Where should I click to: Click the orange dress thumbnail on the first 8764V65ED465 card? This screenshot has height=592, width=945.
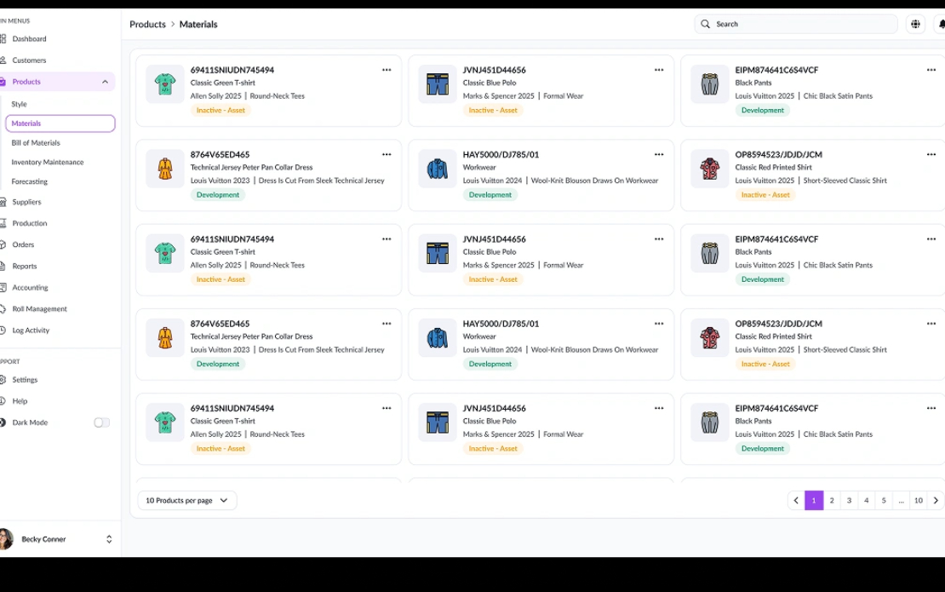click(165, 169)
